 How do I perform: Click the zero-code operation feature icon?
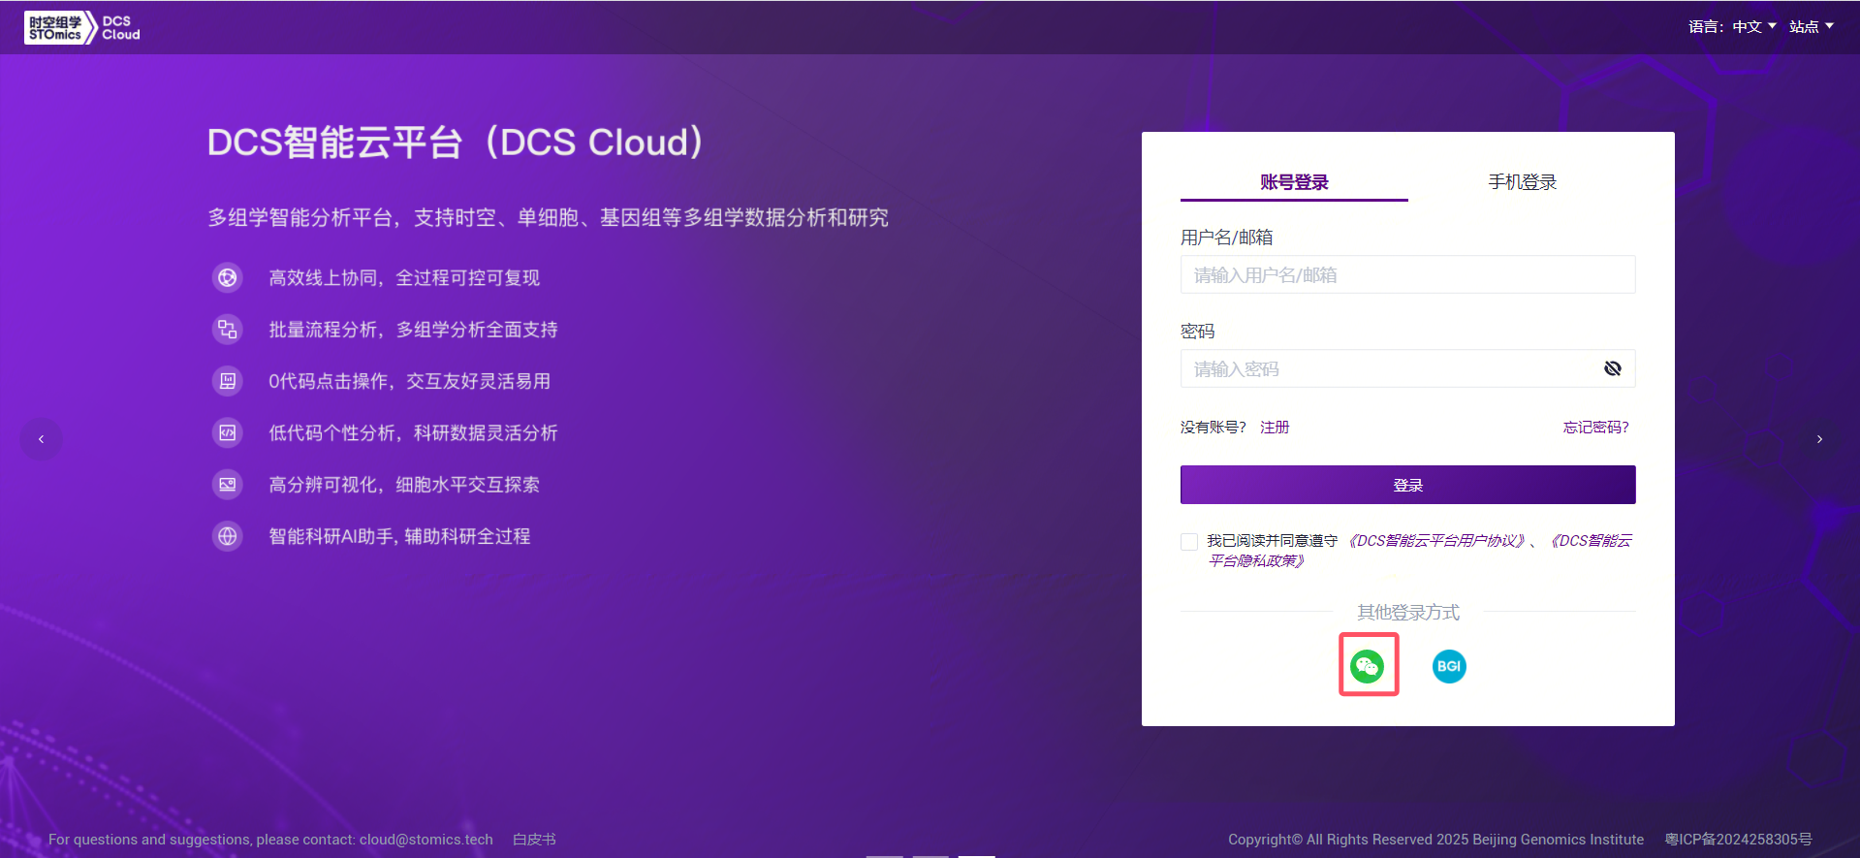(228, 381)
